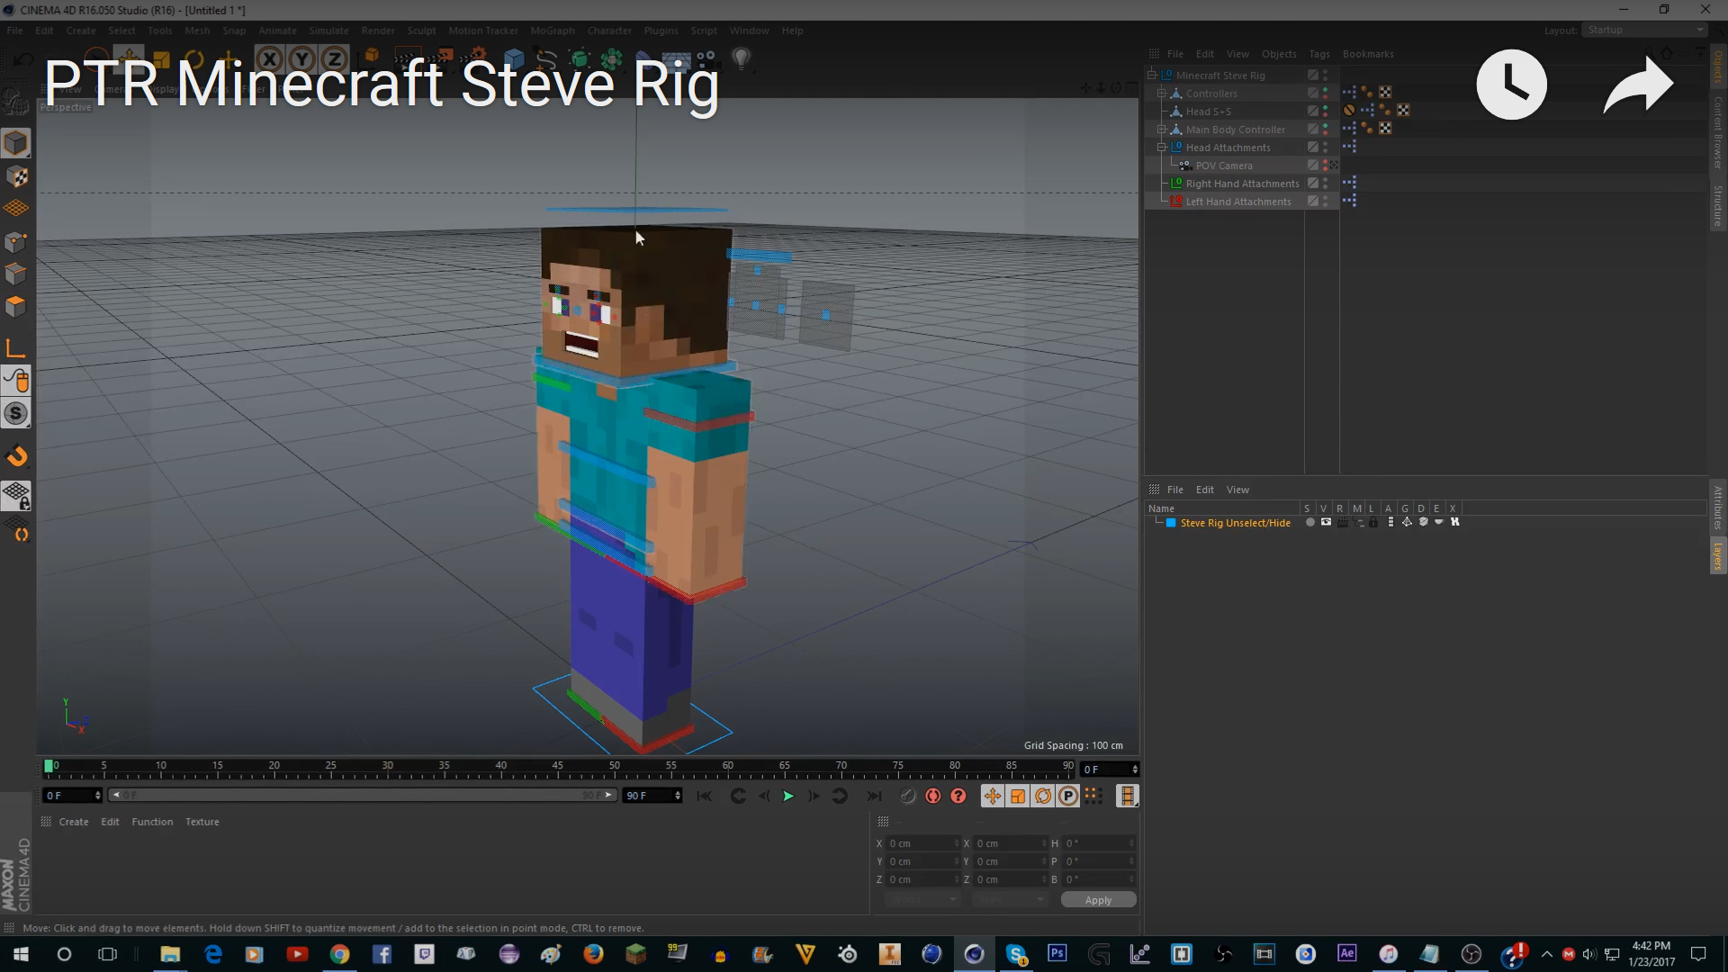Switch to the Attributes side tab
The width and height of the screenshot is (1728, 972).
[1717, 507]
